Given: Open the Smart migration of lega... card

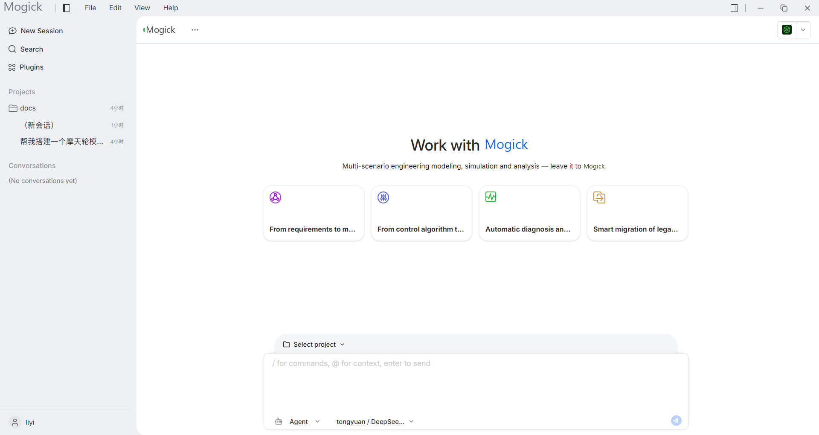Looking at the screenshot, I should click(637, 213).
